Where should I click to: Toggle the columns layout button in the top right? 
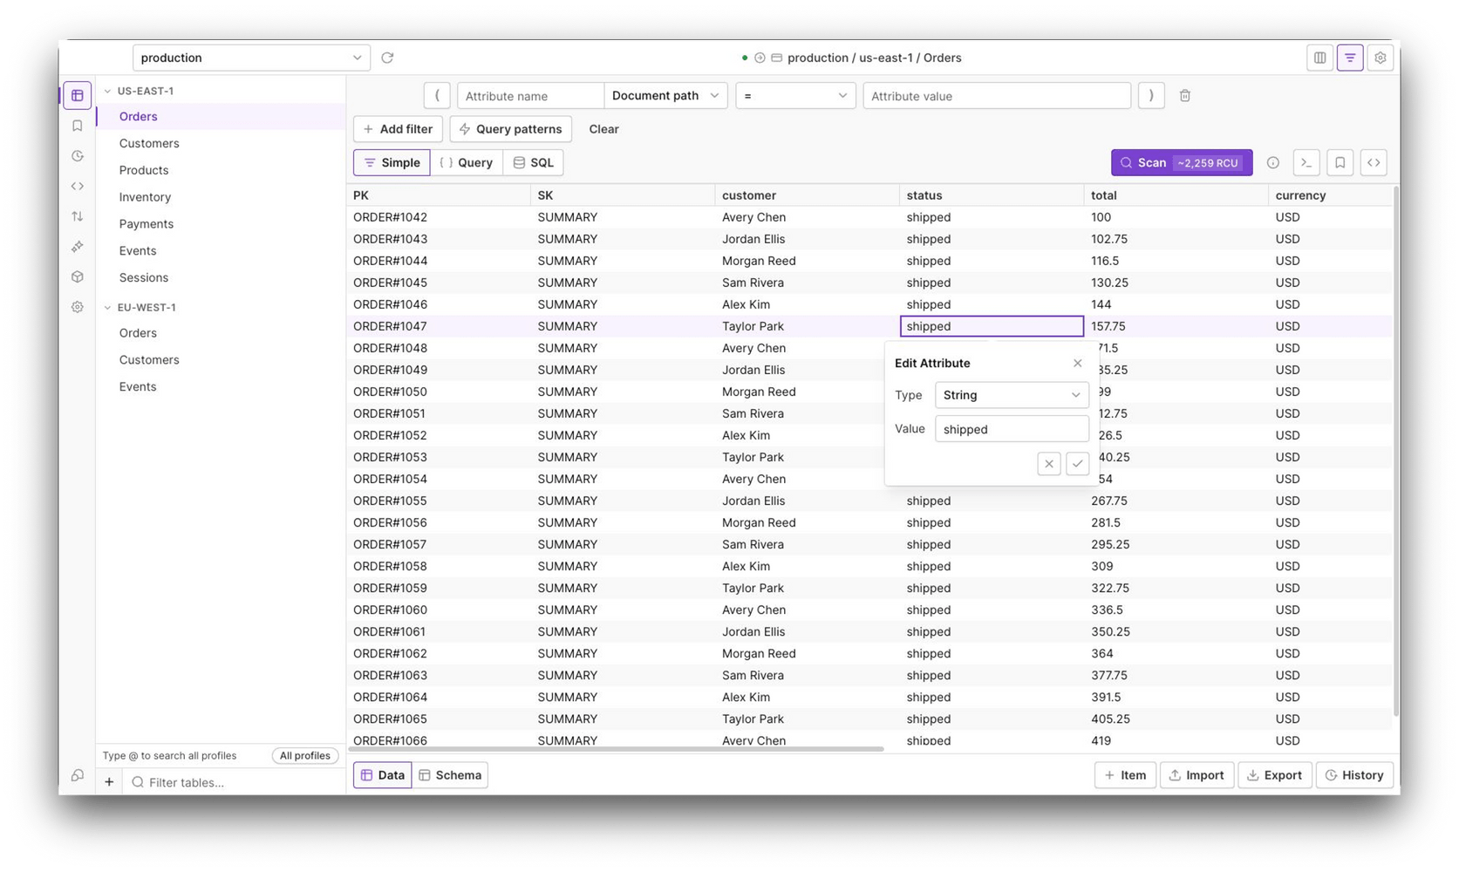(x=1319, y=58)
